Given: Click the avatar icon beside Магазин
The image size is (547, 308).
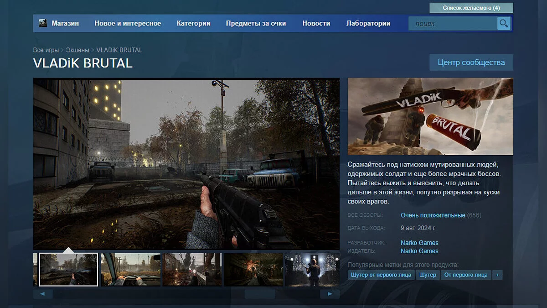Looking at the screenshot, I should (43, 23).
